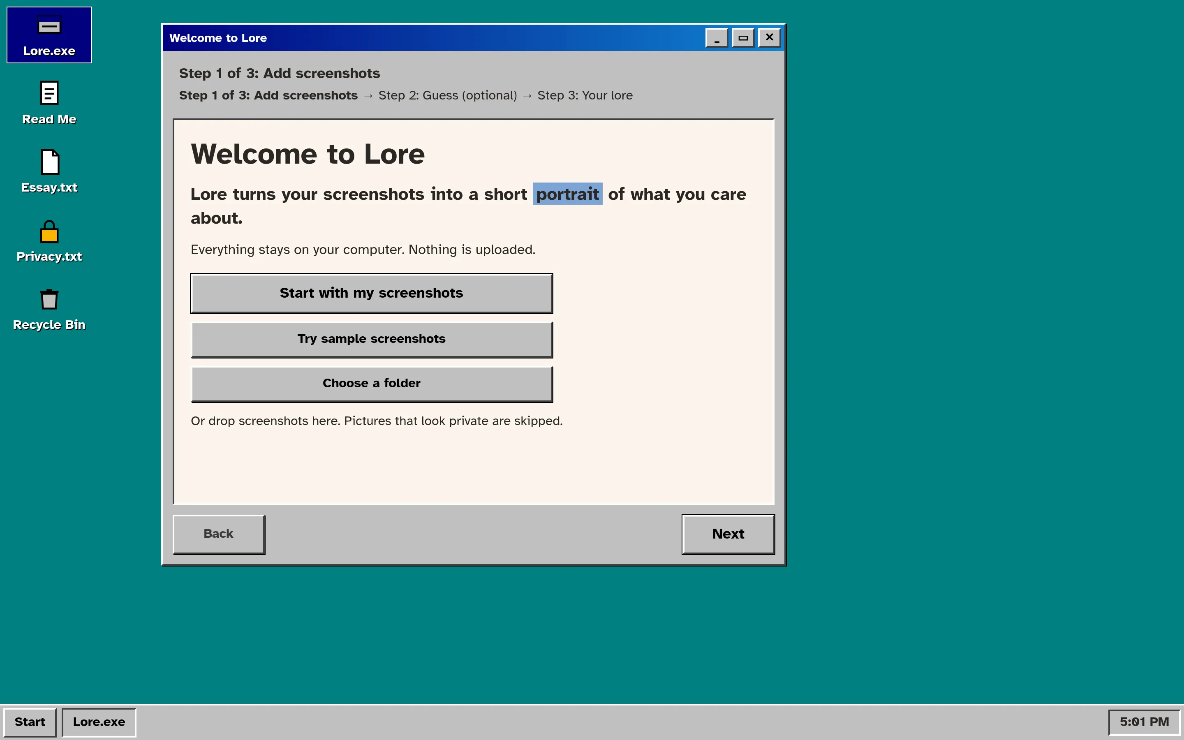Click Start with my screenshots
This screenshot has width=1184, height=740.
click(x=371, y=293)
